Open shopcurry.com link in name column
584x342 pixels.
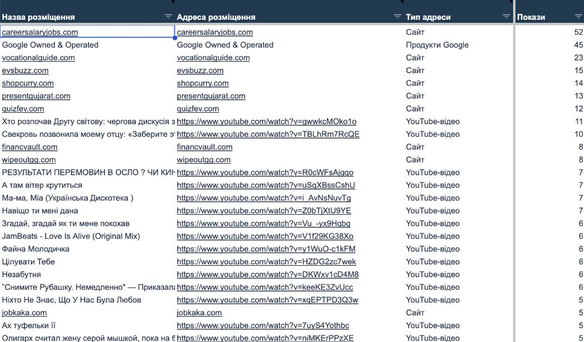coord(28,83)
